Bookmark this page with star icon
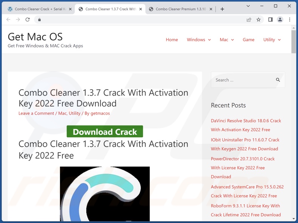The image size is (298, 223). pyautogui.click(x=258, y=20)
